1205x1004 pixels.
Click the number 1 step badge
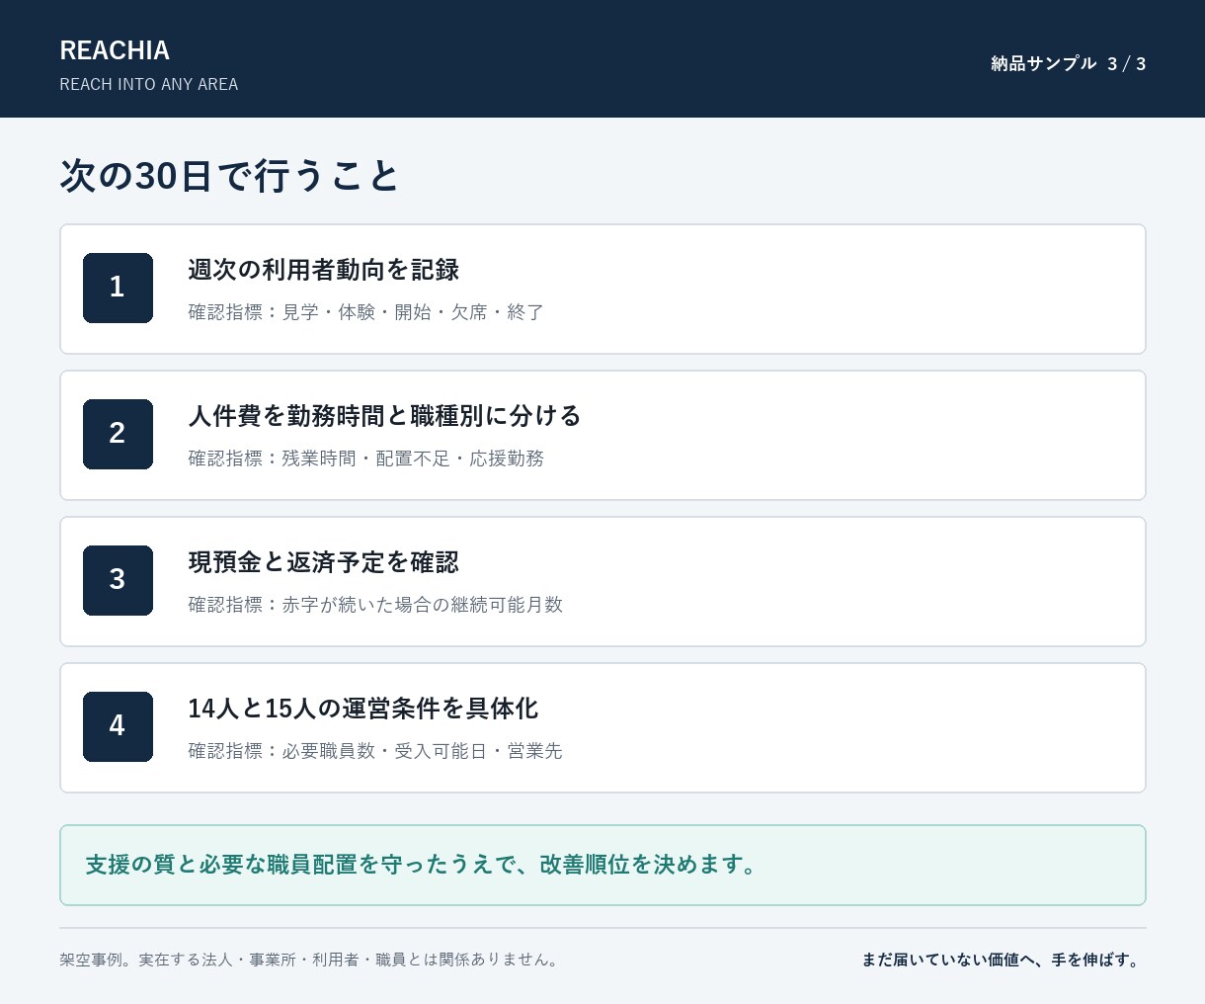118,288
